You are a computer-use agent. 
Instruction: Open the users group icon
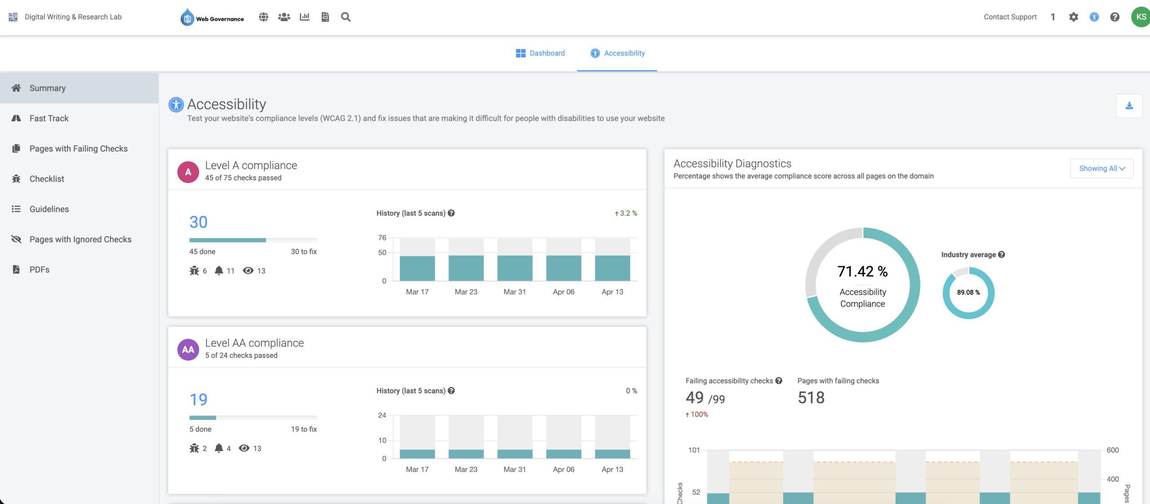click(x=284, y=17)
